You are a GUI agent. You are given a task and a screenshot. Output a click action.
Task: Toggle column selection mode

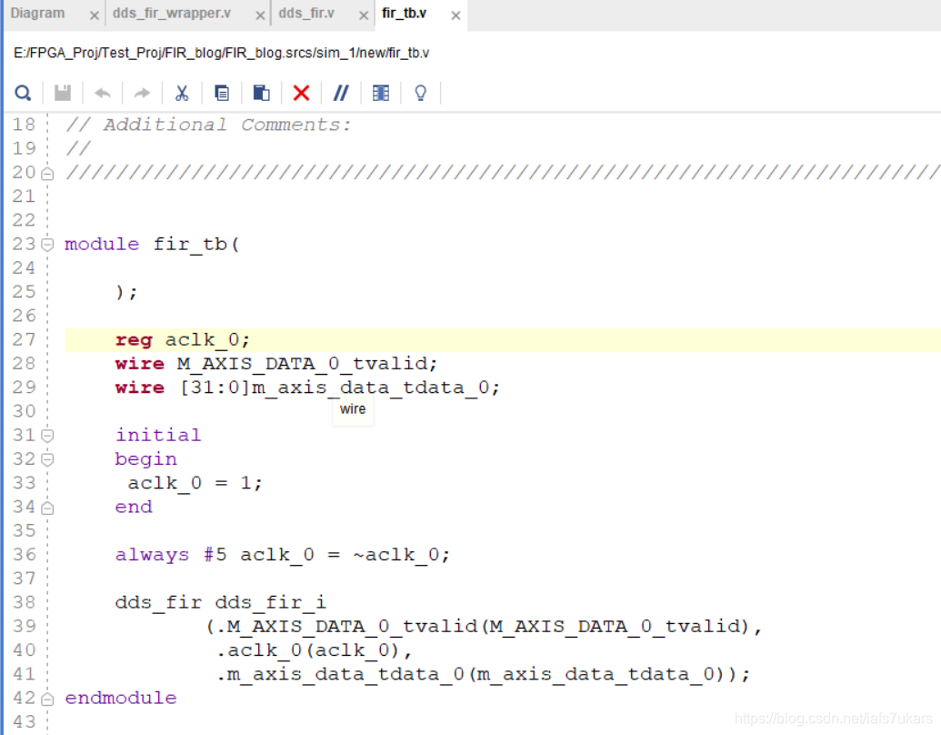click(x=380, y=92)
